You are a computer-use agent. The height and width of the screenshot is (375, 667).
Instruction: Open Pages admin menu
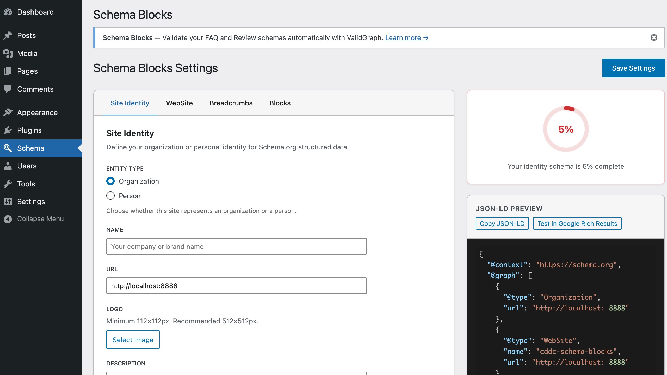(x=41, y=71)
